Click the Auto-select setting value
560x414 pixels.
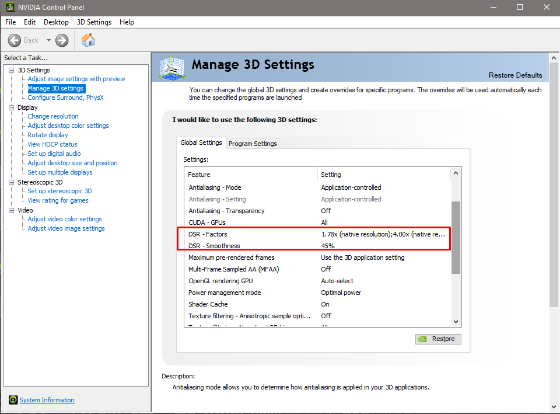click(x=337, y=281)
